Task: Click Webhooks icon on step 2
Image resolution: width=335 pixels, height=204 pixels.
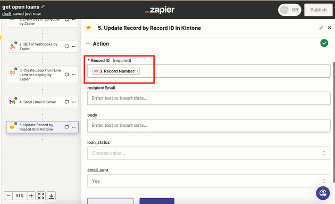Action: pyautogui.click(x=12, y=46)
